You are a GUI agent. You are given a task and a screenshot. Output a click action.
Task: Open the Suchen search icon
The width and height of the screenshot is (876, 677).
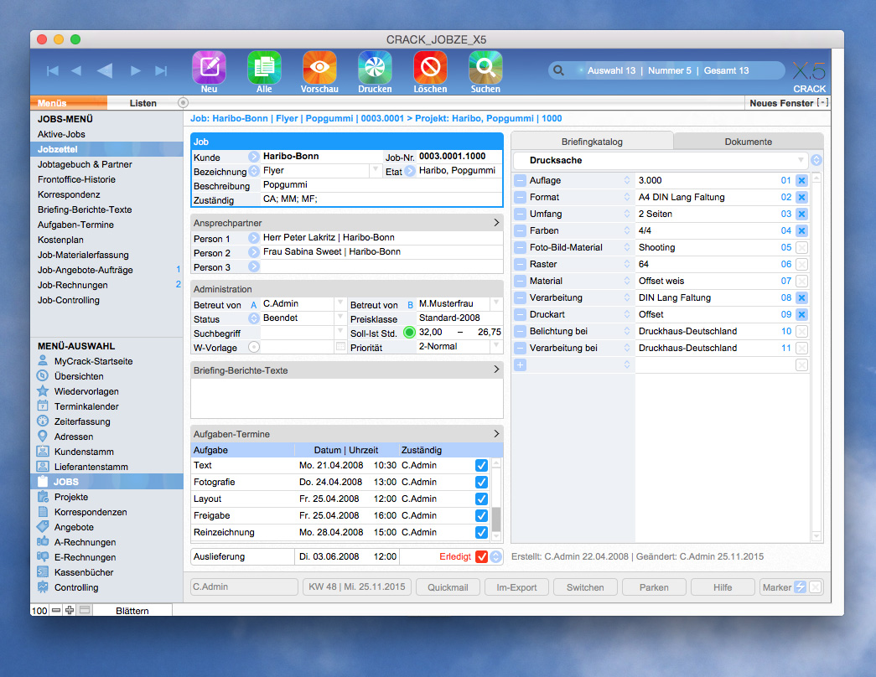(x=485, y=67)
